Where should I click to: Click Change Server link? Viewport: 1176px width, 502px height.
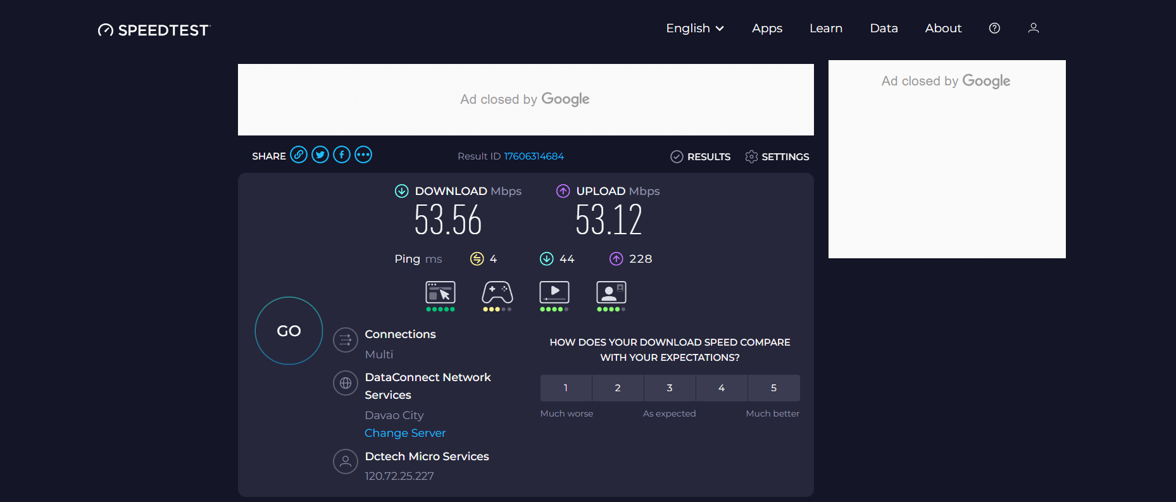click(x=405, y=433)
